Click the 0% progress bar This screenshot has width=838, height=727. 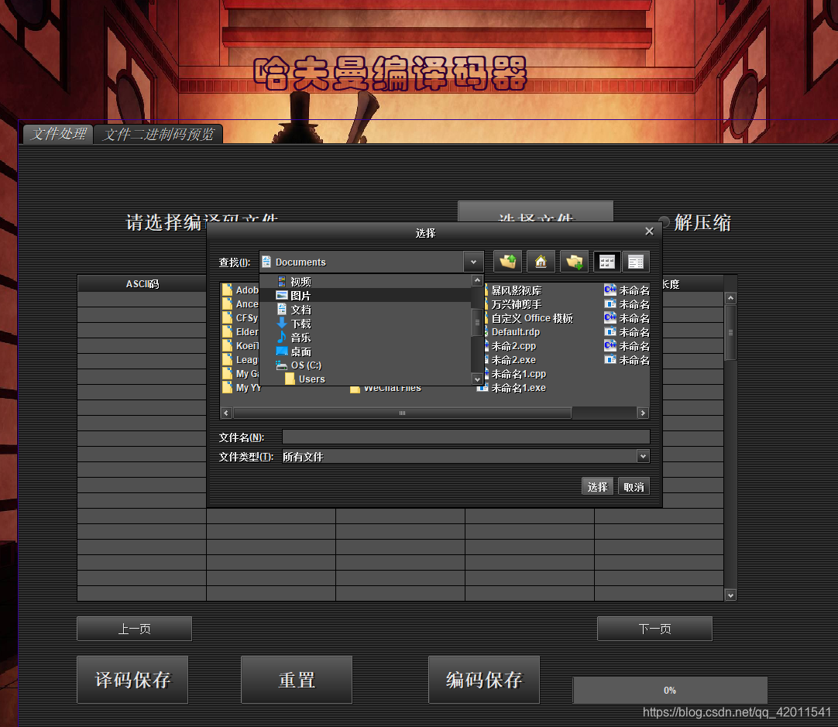pyautogui.click(x=670, y=690)
